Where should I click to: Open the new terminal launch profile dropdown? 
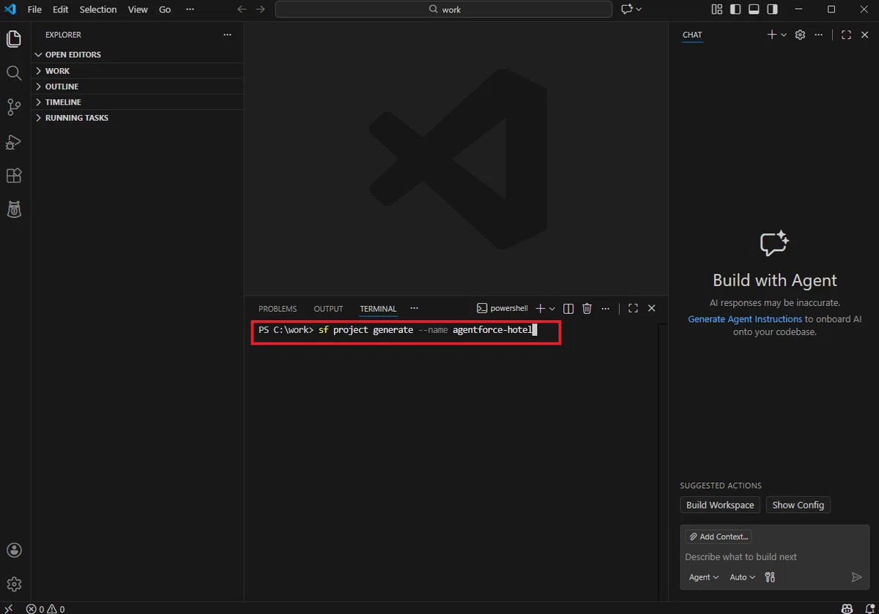(x=552, y=309)
